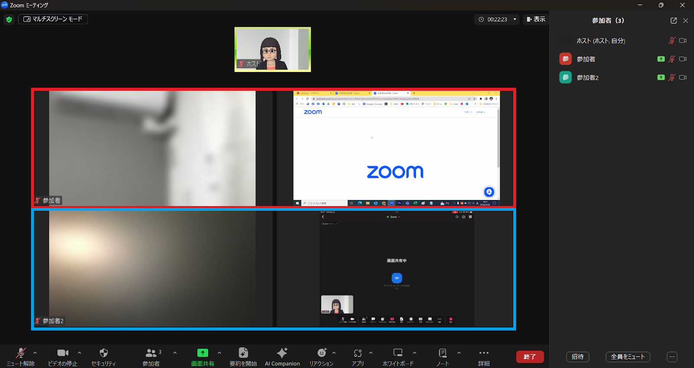Image resolution: width=694 pixels, height=368 pixels.
Task: Open the ホワイトボード whiteboard
Action: pos(398,357)
